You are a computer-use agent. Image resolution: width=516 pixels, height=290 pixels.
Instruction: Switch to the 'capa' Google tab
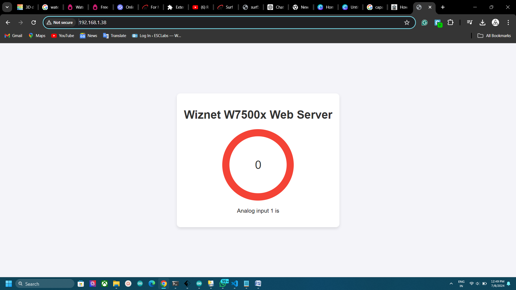point(375,7)
